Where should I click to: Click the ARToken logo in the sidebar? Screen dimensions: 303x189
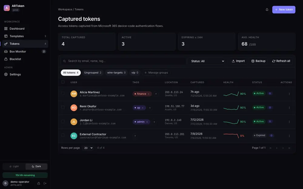coord(7,8)
